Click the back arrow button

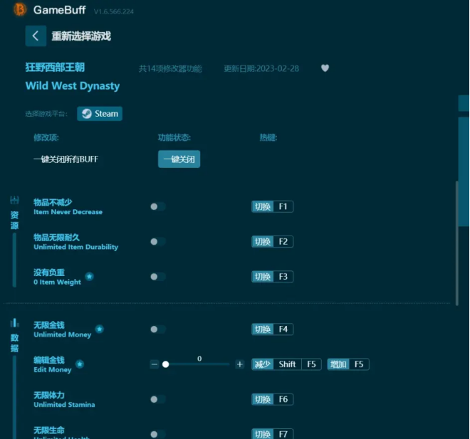pos(36,36)
